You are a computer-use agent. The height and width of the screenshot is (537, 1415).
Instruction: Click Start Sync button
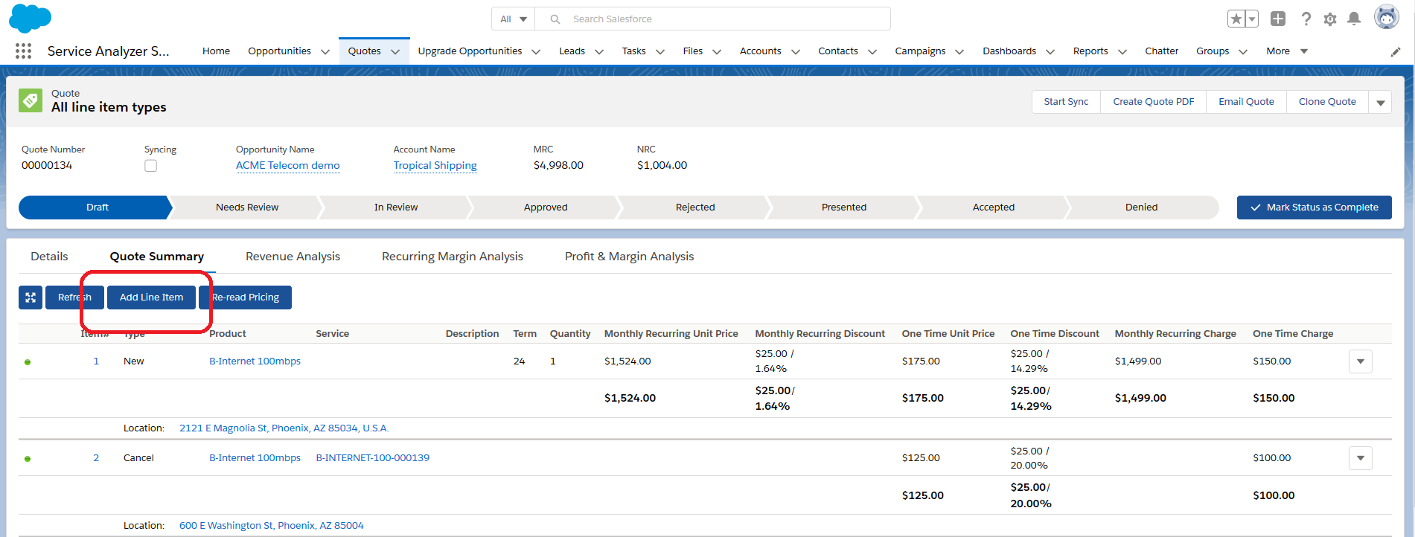tap(1066, 102)
